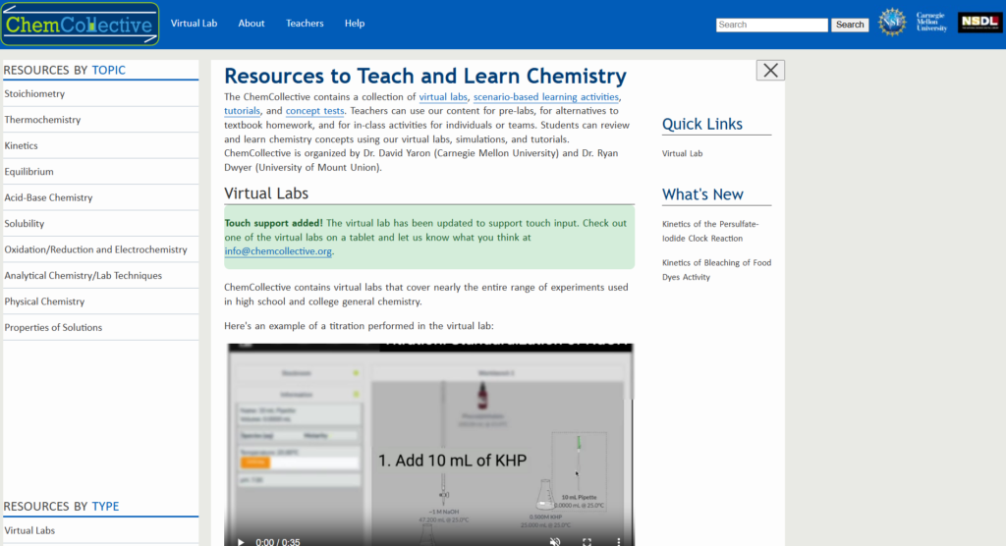Viewport: 1006px width, 546px height.
Task: Click the What's New heading
Action: (x=702, y=194)
